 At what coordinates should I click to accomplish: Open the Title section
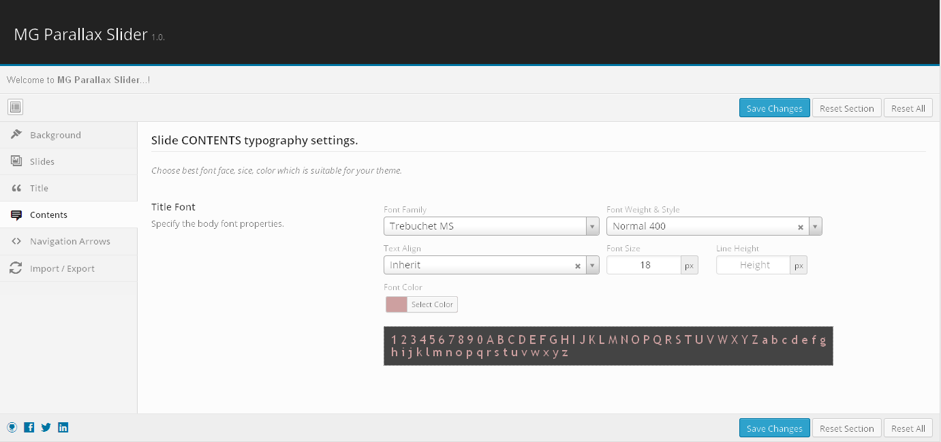pos(68,188)
